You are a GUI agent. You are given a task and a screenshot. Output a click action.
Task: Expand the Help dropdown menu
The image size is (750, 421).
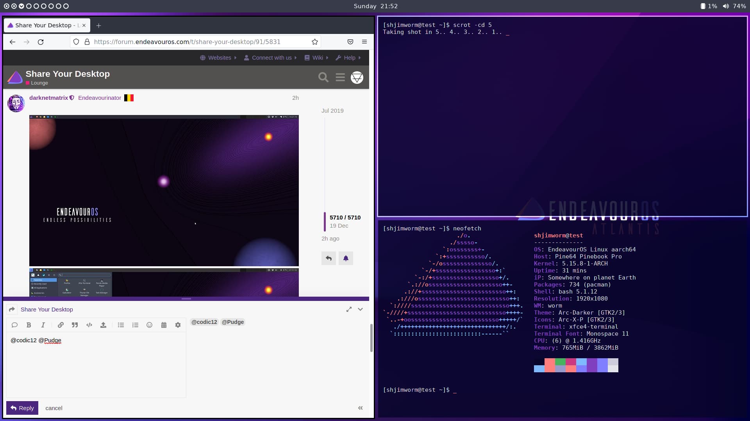[348, 58]
